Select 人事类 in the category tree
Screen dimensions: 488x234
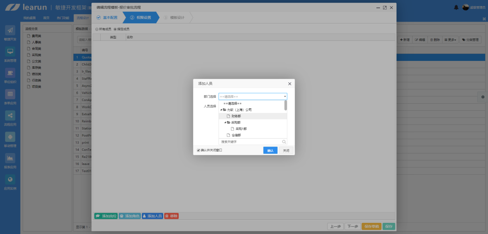(x=36, y=42)
